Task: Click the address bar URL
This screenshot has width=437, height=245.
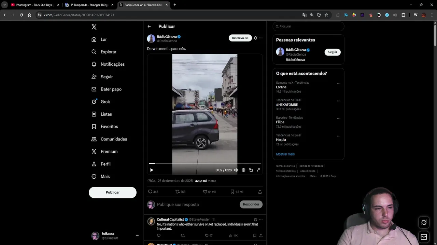Action: coord(79,15)
